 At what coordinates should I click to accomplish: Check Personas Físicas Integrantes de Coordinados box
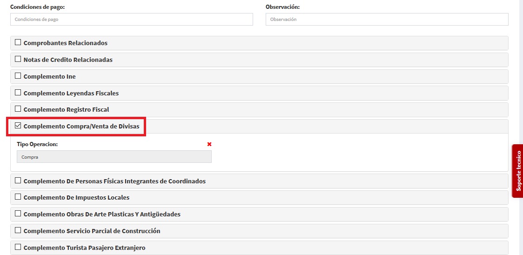18,181
